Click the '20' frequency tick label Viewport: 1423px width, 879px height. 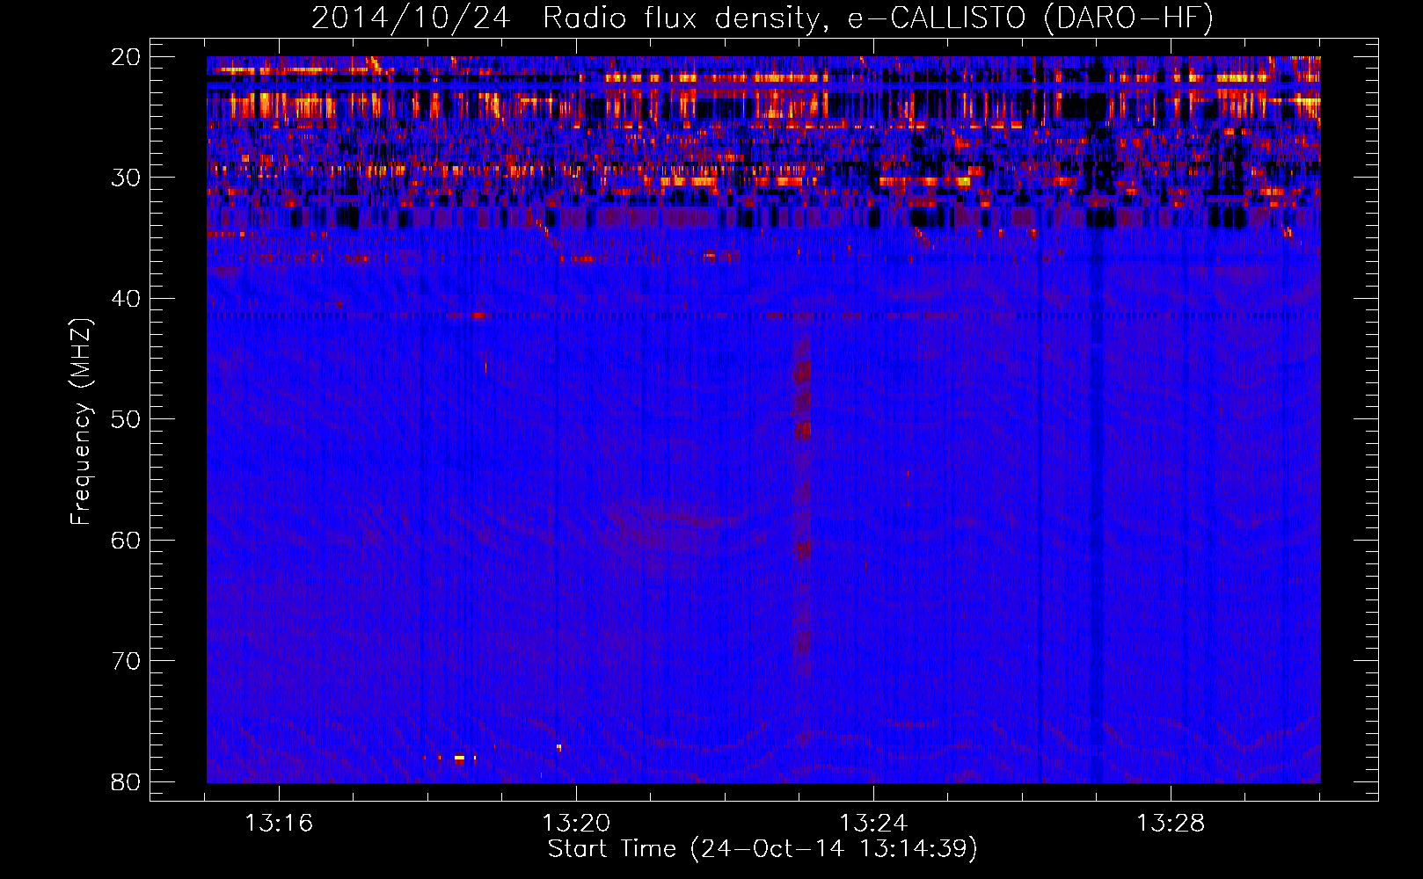click(x=126, y=57)
